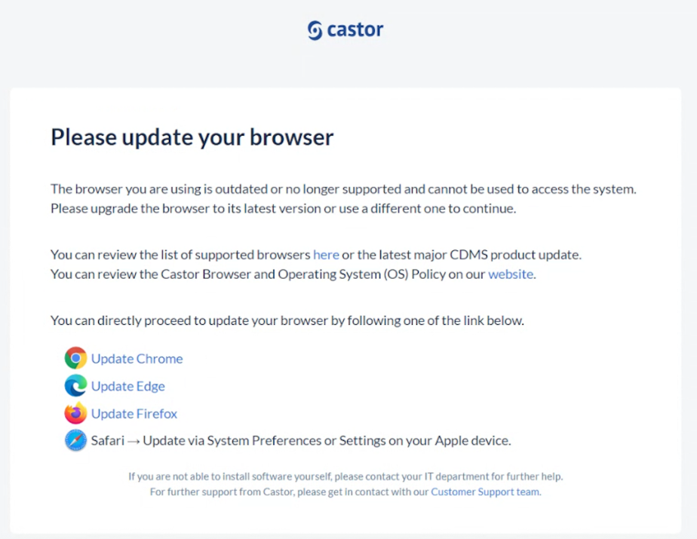Contact the Customer Support team link
Image resolution: width=697 pixels, height=539 pixels.
tap(486, 492)
